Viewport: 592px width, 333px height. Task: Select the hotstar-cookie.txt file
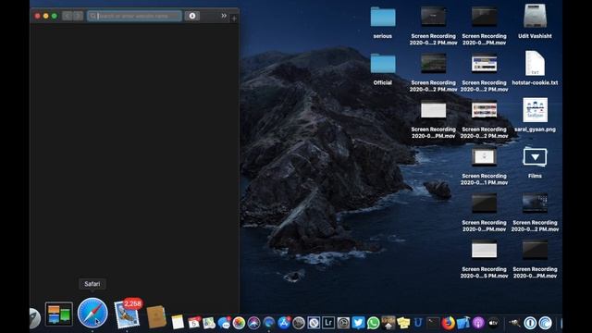tap(535, 63)
